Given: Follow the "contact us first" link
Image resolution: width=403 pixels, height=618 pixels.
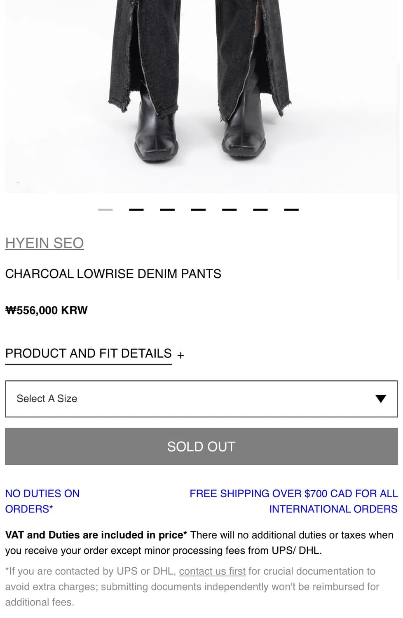Looking at the screenshot, I should tap(212, 571).
